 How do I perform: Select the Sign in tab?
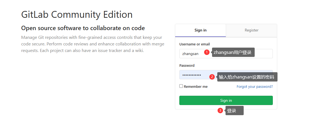click(200, 30)
